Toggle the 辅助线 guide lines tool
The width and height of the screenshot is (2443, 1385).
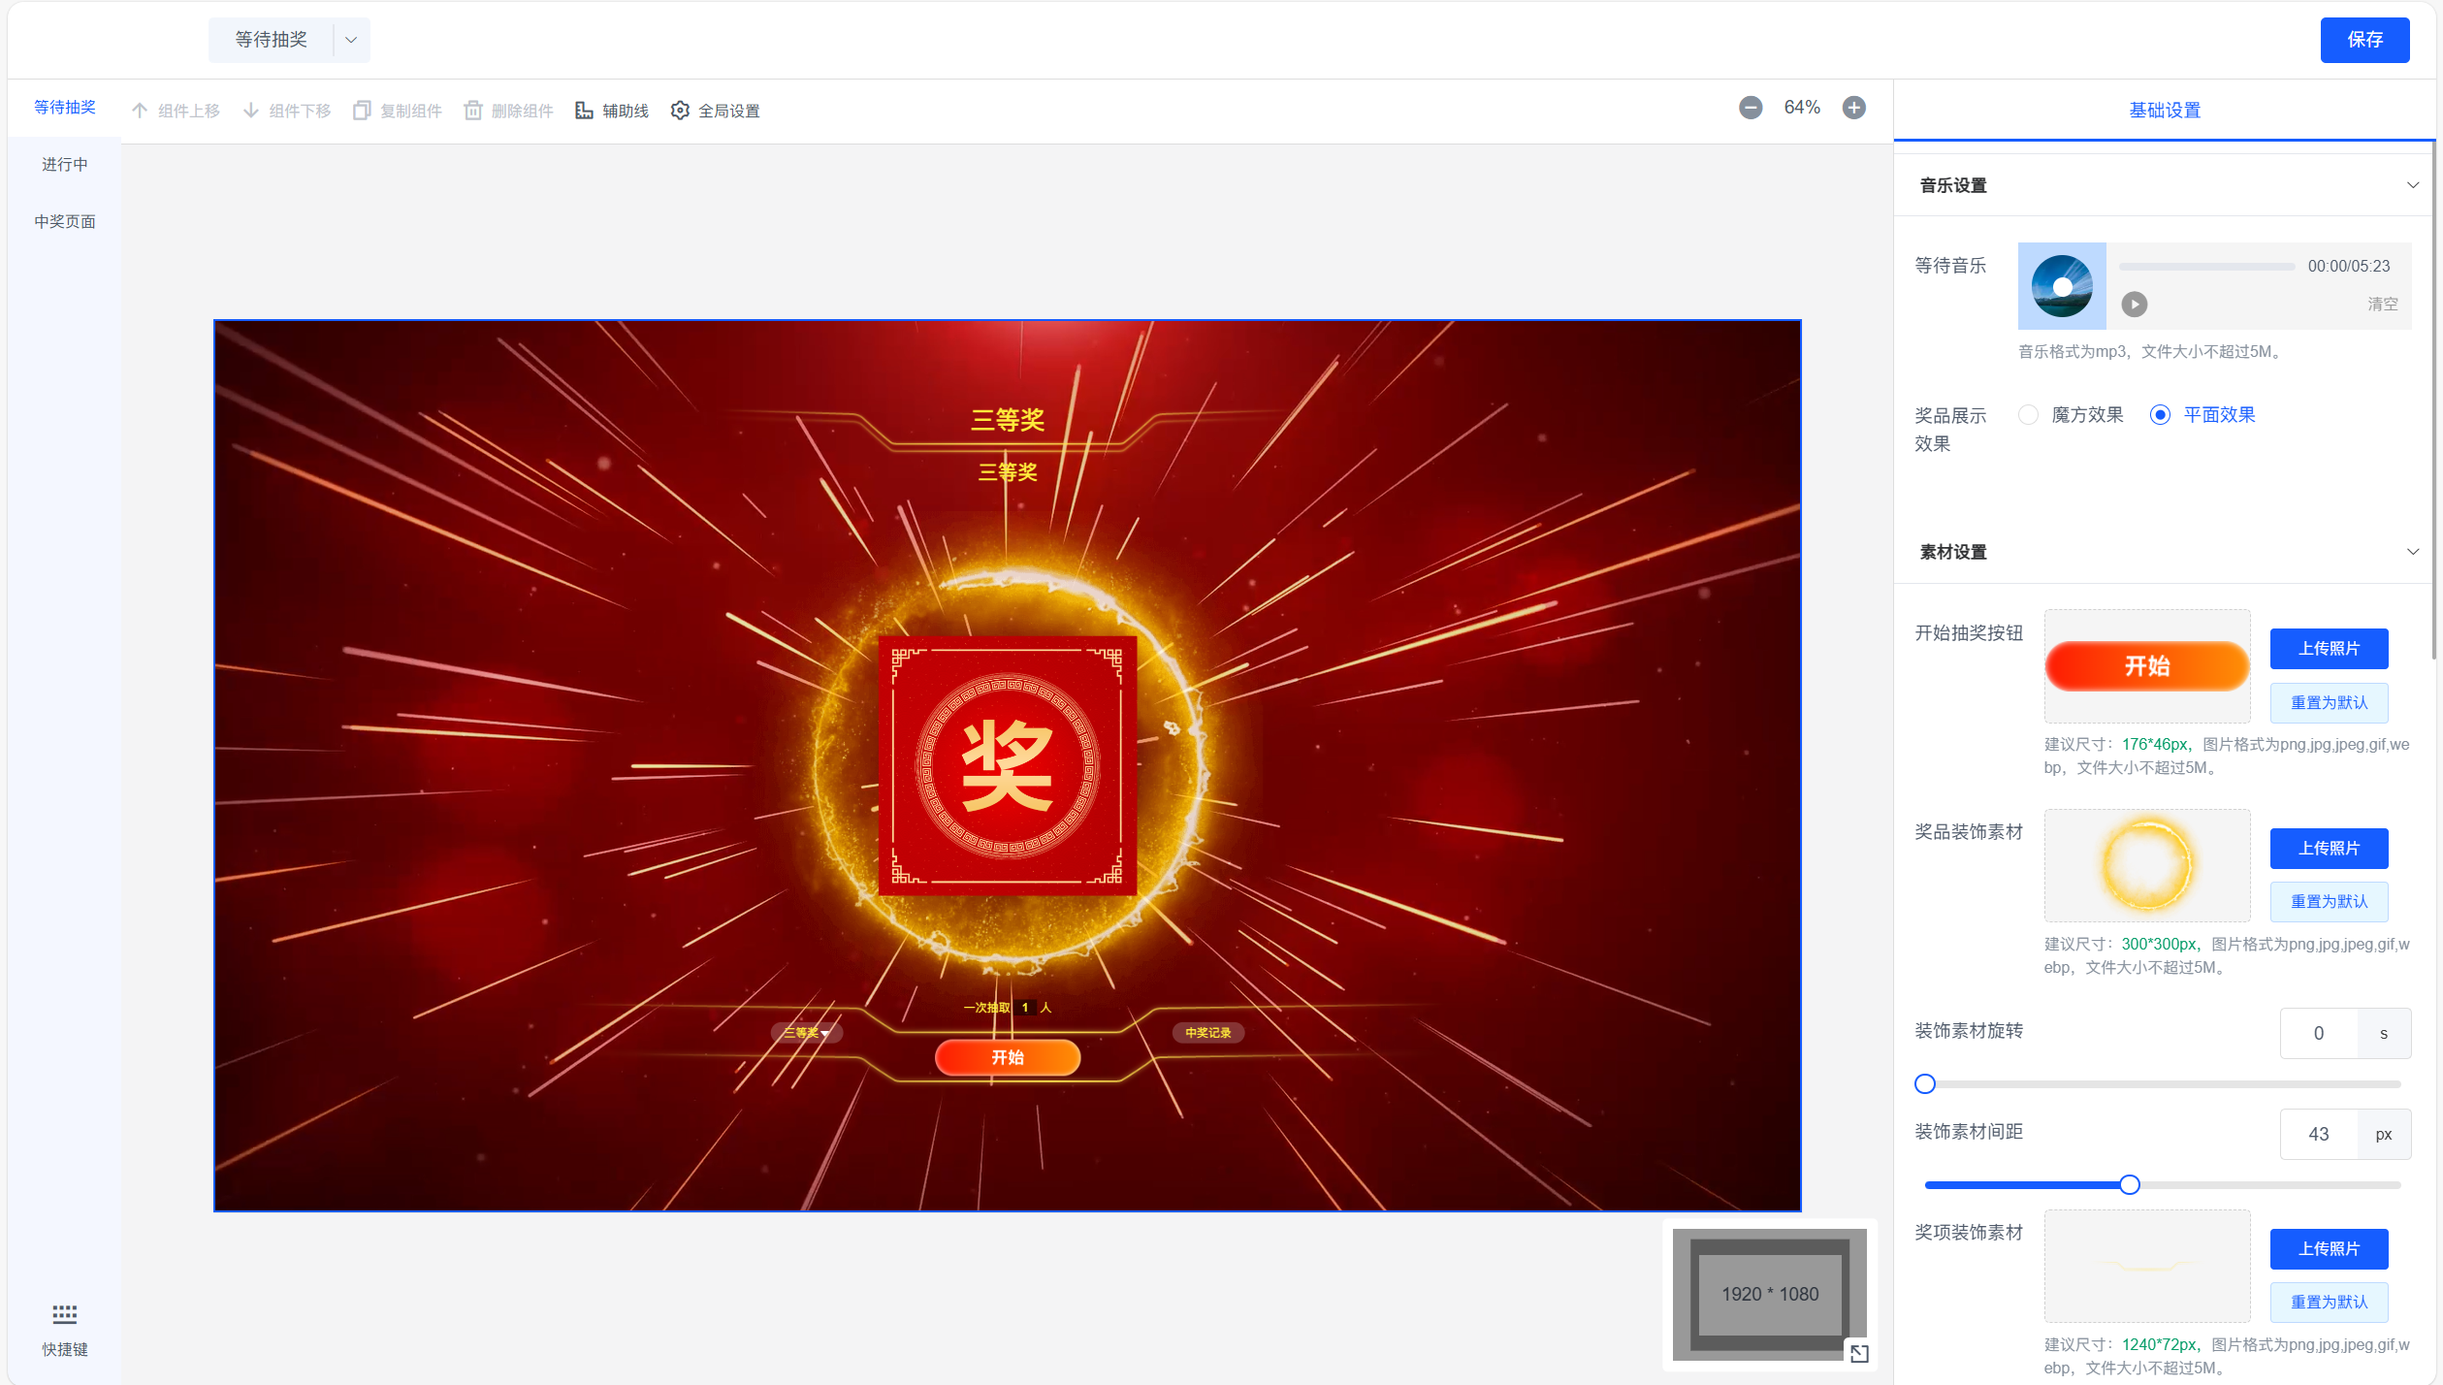click(584, 111)
